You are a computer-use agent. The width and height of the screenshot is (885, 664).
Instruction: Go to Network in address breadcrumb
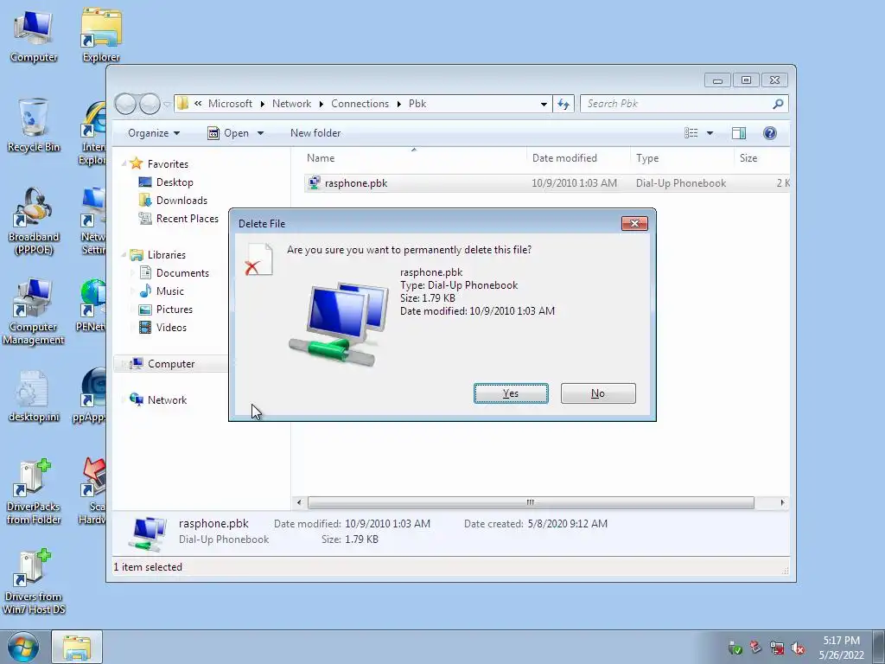tap(292, 104)
